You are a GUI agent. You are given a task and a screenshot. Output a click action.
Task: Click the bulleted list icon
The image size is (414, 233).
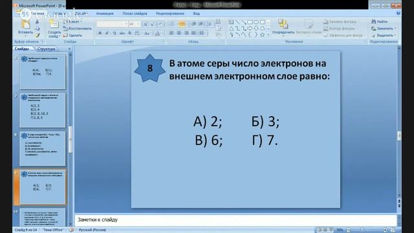point(172,25)
